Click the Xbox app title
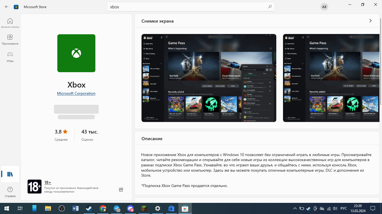382x214 pixels. 76,85
